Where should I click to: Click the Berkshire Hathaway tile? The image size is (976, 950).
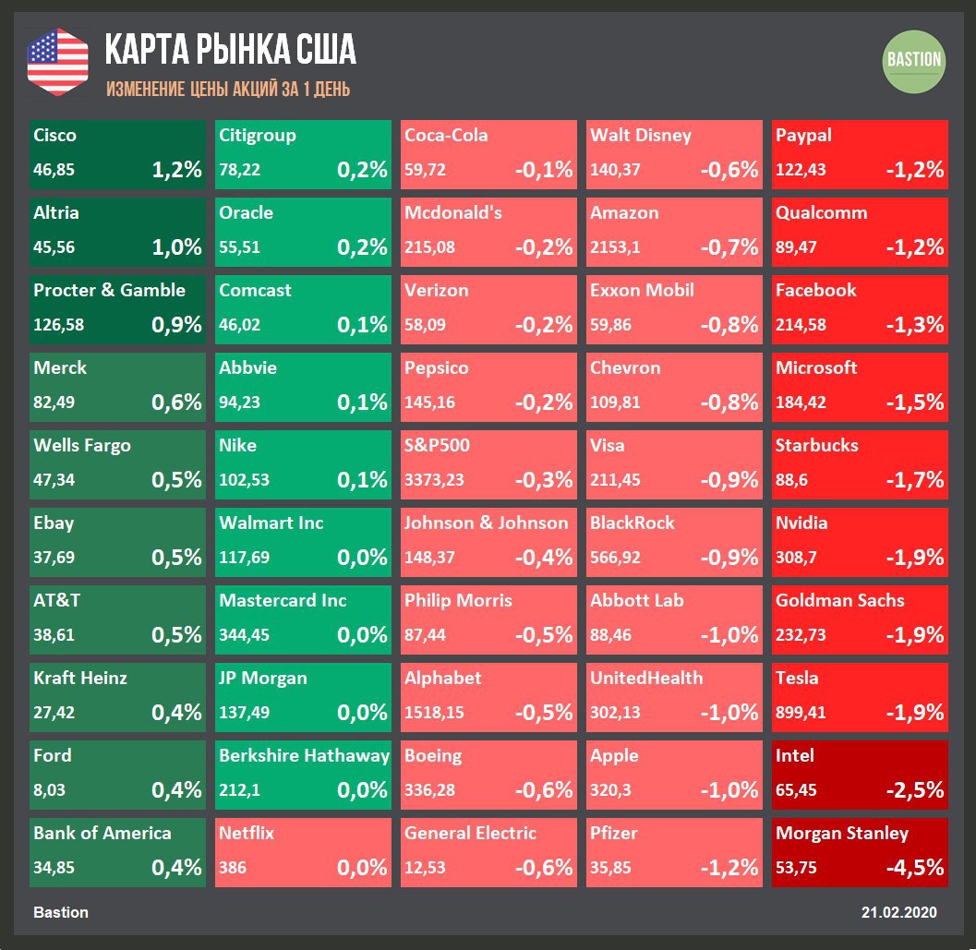(303, 775)
